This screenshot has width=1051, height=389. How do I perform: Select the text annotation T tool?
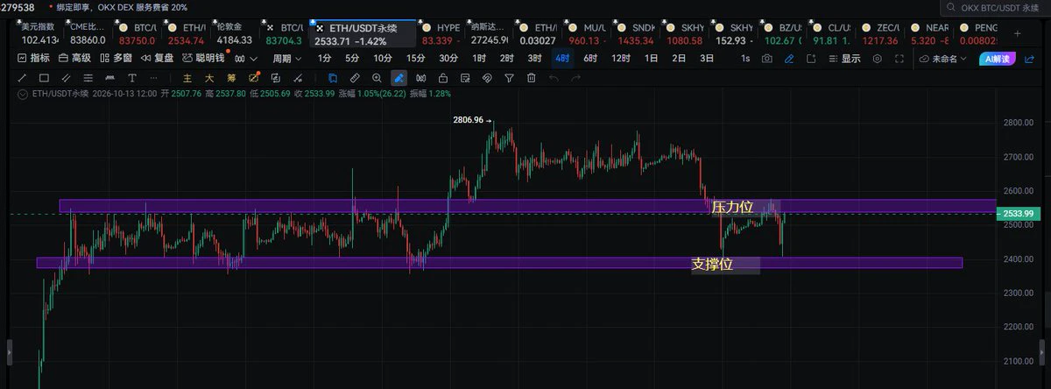click(132, 77)
